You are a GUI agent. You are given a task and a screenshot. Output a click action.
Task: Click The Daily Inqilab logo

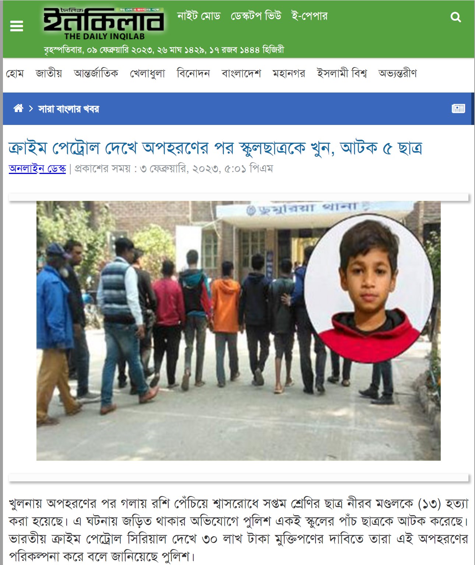104,24
